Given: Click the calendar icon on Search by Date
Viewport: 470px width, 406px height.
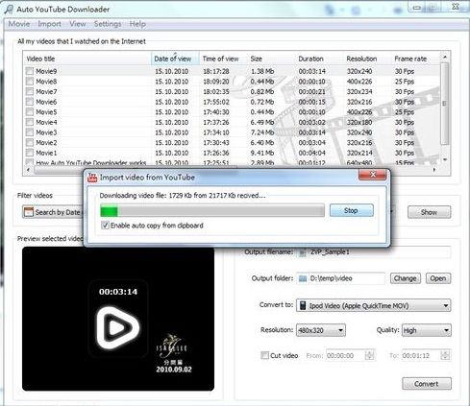Looking at the screenshot, I should tap(29, 212).
